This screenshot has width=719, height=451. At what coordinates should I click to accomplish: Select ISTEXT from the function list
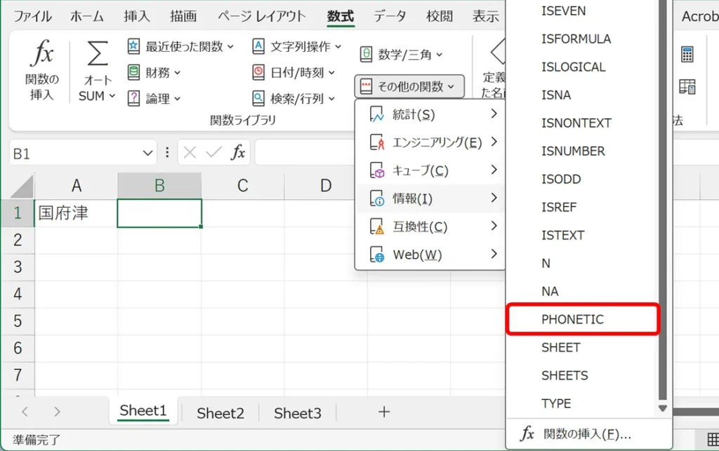click(562, 235)
